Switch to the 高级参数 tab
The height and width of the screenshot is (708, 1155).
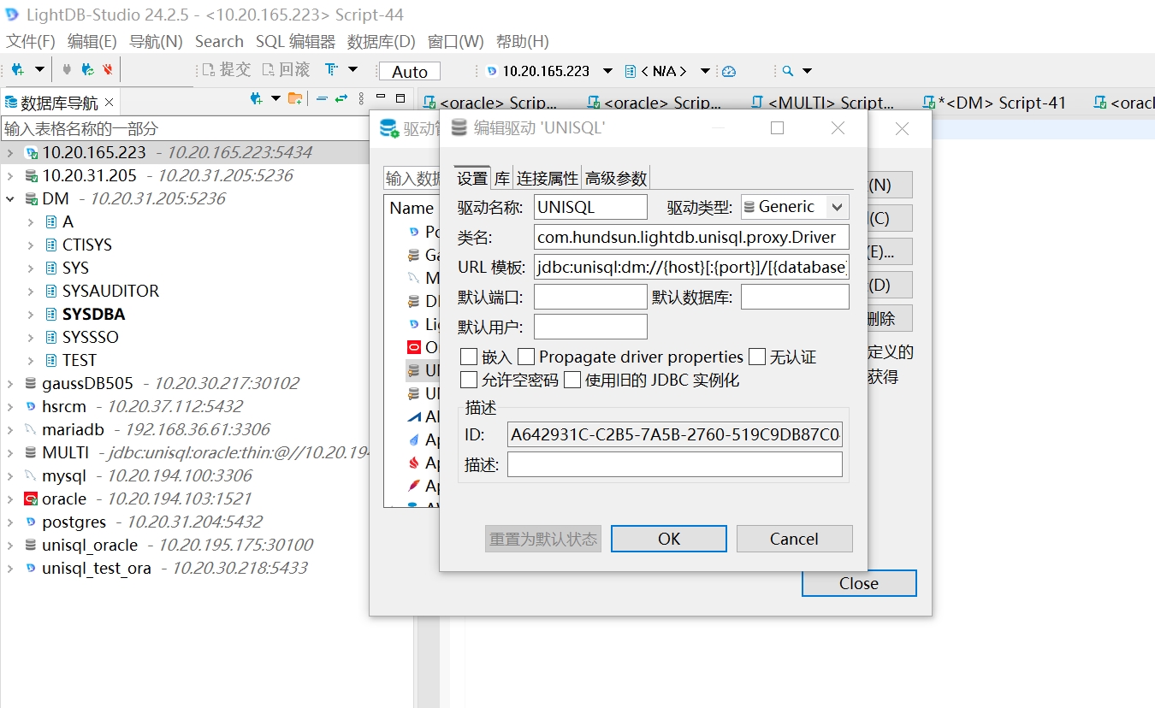tap(616, 178)
